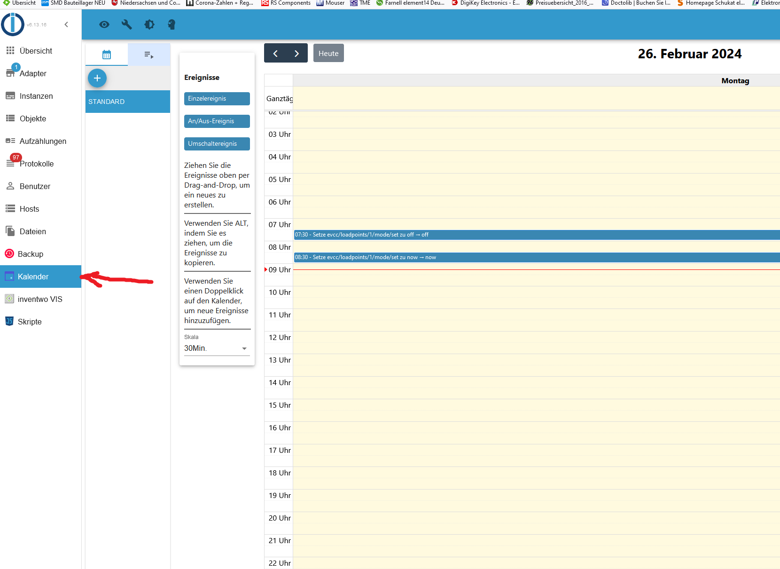
Task: Open Adapter in the sidebar
Action: tap(41, 73)
